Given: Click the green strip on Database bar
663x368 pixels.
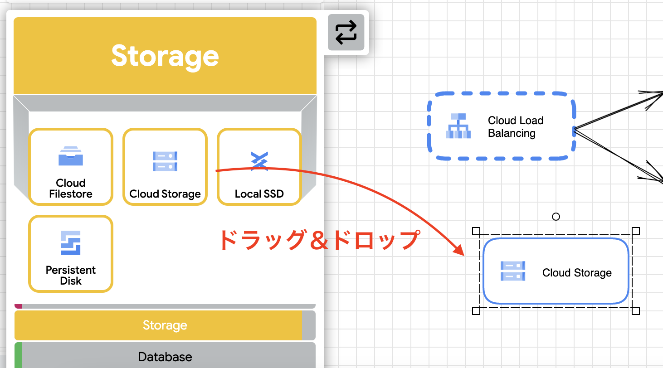Looking at the screenshot, I should pyautogui.click(x=18, y=356).
